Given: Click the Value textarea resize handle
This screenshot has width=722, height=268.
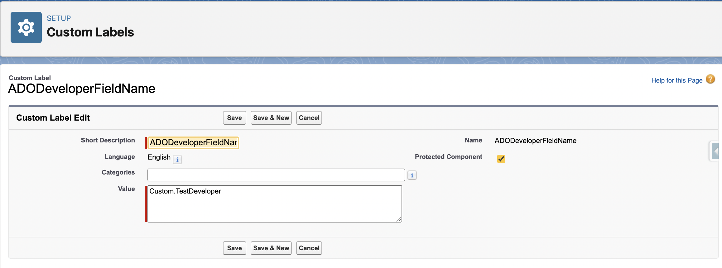Looking at the screenshot, I should pyautogui.click(x=399, y=219).
